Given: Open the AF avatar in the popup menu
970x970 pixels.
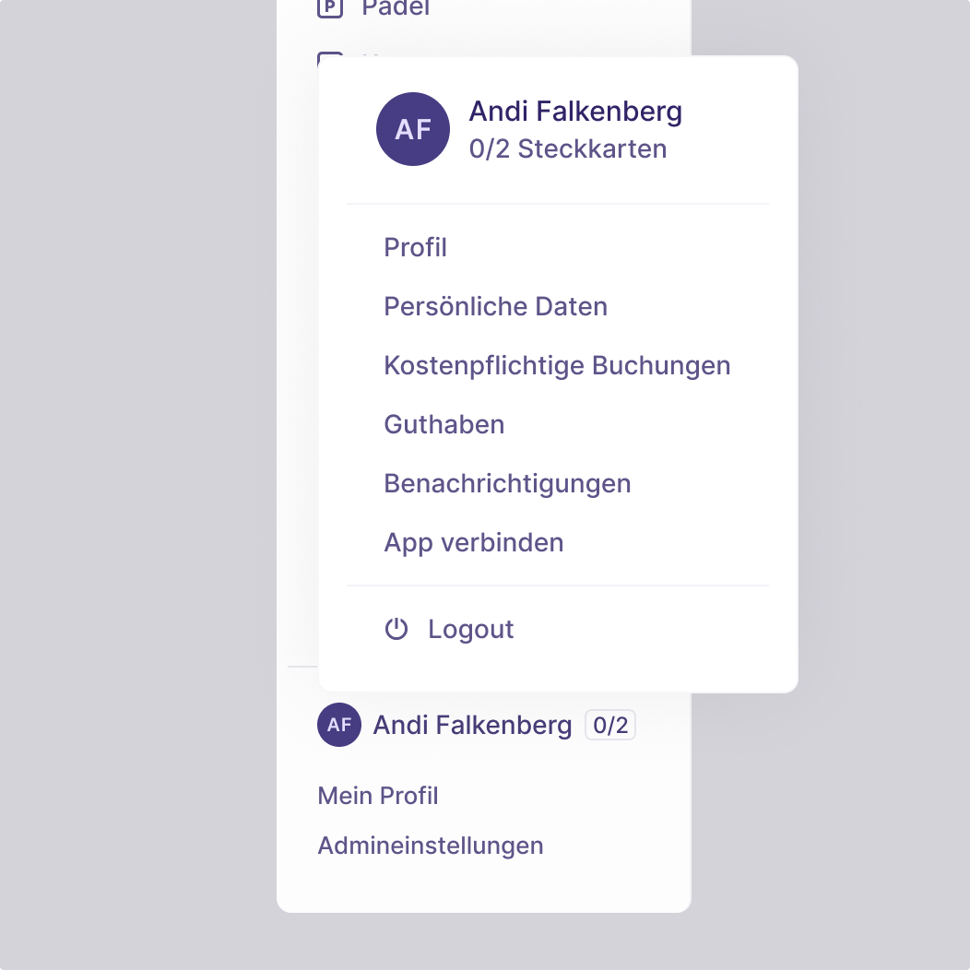Looking at the screenshot, I should pos(412,129).
